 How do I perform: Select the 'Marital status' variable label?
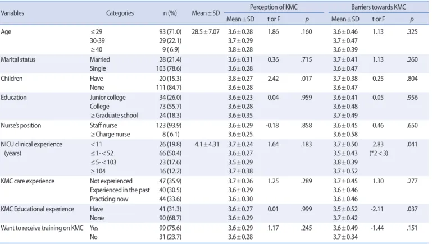(x=18, y=59)
